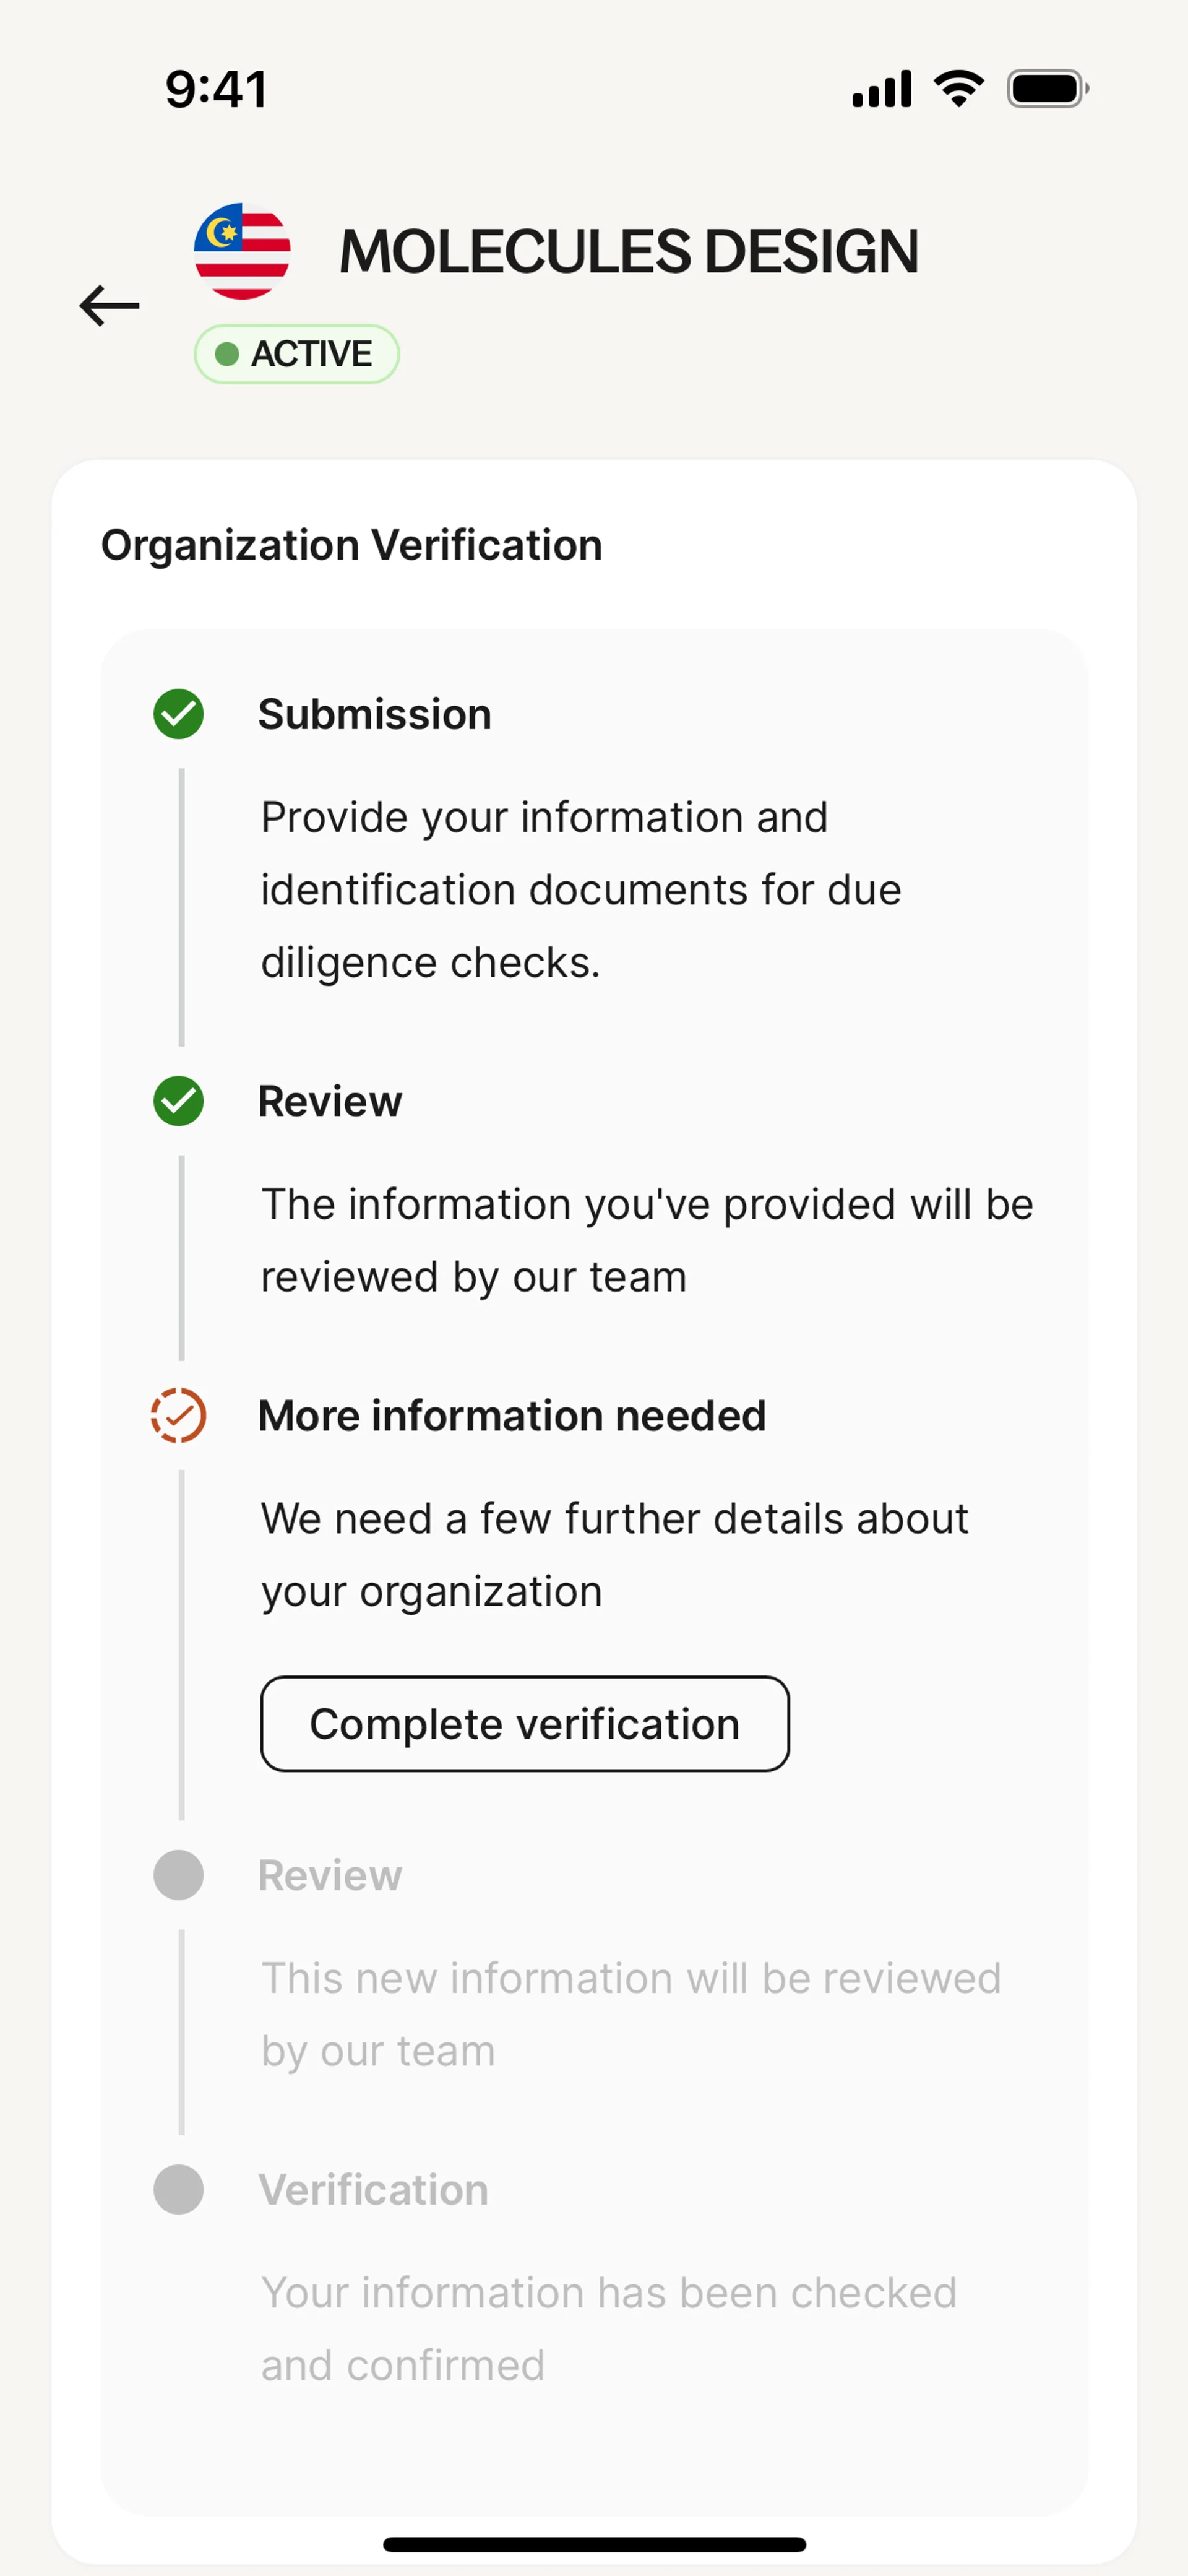Tap the Malaysia flag icon
1188x2576 pixels.
(x=242, y=251)
